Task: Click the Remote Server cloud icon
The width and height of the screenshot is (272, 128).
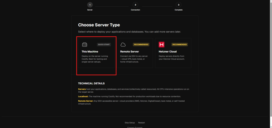Action: point(123,45)
